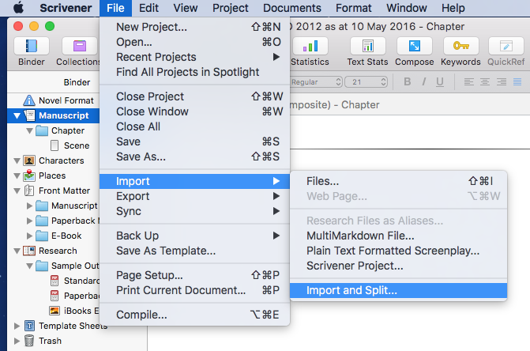Image resolution: width=530 pixels, height=351 pixels.
Task: Click the Trash can icon
Action: click(29, 341)
